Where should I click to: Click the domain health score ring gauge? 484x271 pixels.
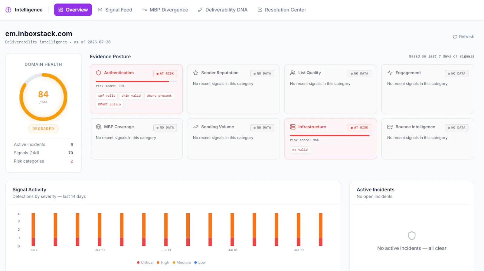43,97
